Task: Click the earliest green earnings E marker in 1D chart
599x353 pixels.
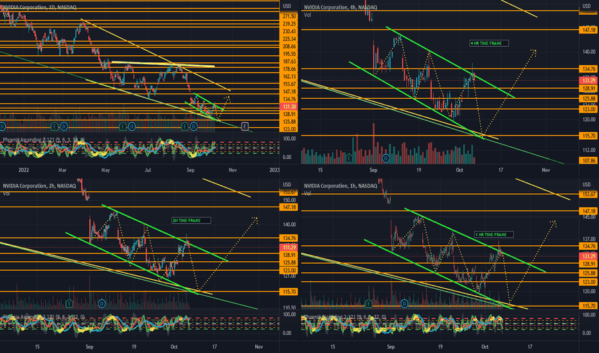Action: click(54, 126)
